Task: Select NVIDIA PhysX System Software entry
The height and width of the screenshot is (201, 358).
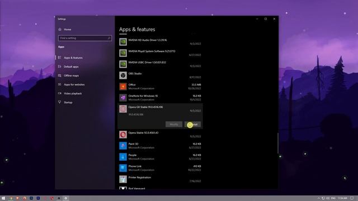Action: [x=160, y=53]
